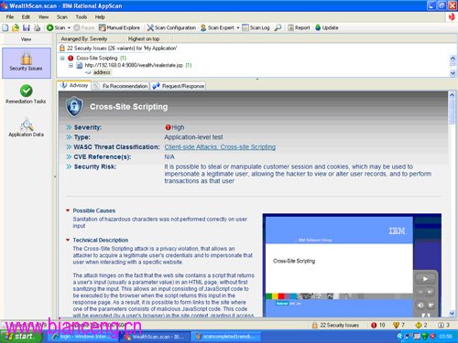Click the video step-forward control
The height and width of the screenshot is (343, 458).
click(430, 292)
